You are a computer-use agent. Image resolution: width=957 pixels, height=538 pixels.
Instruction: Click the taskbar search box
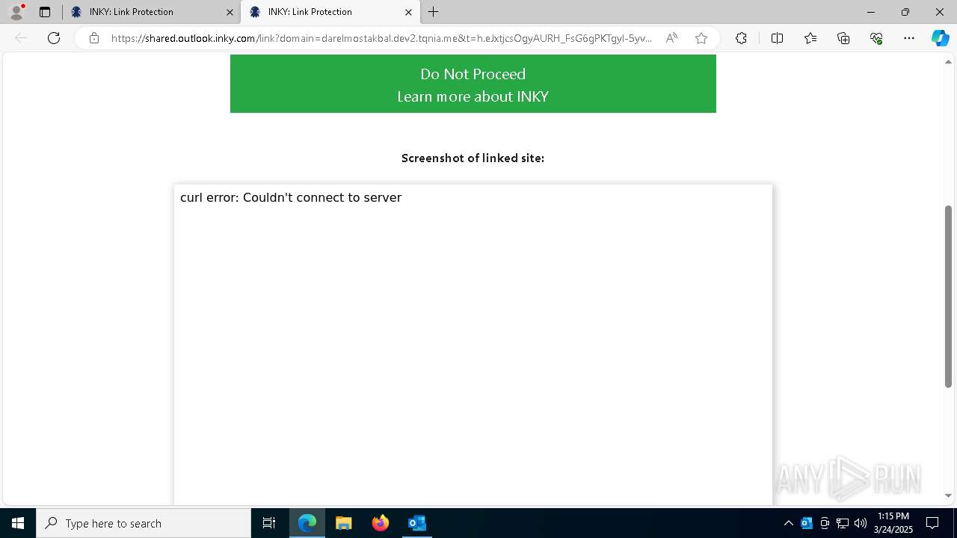click(x=144, y=523)
